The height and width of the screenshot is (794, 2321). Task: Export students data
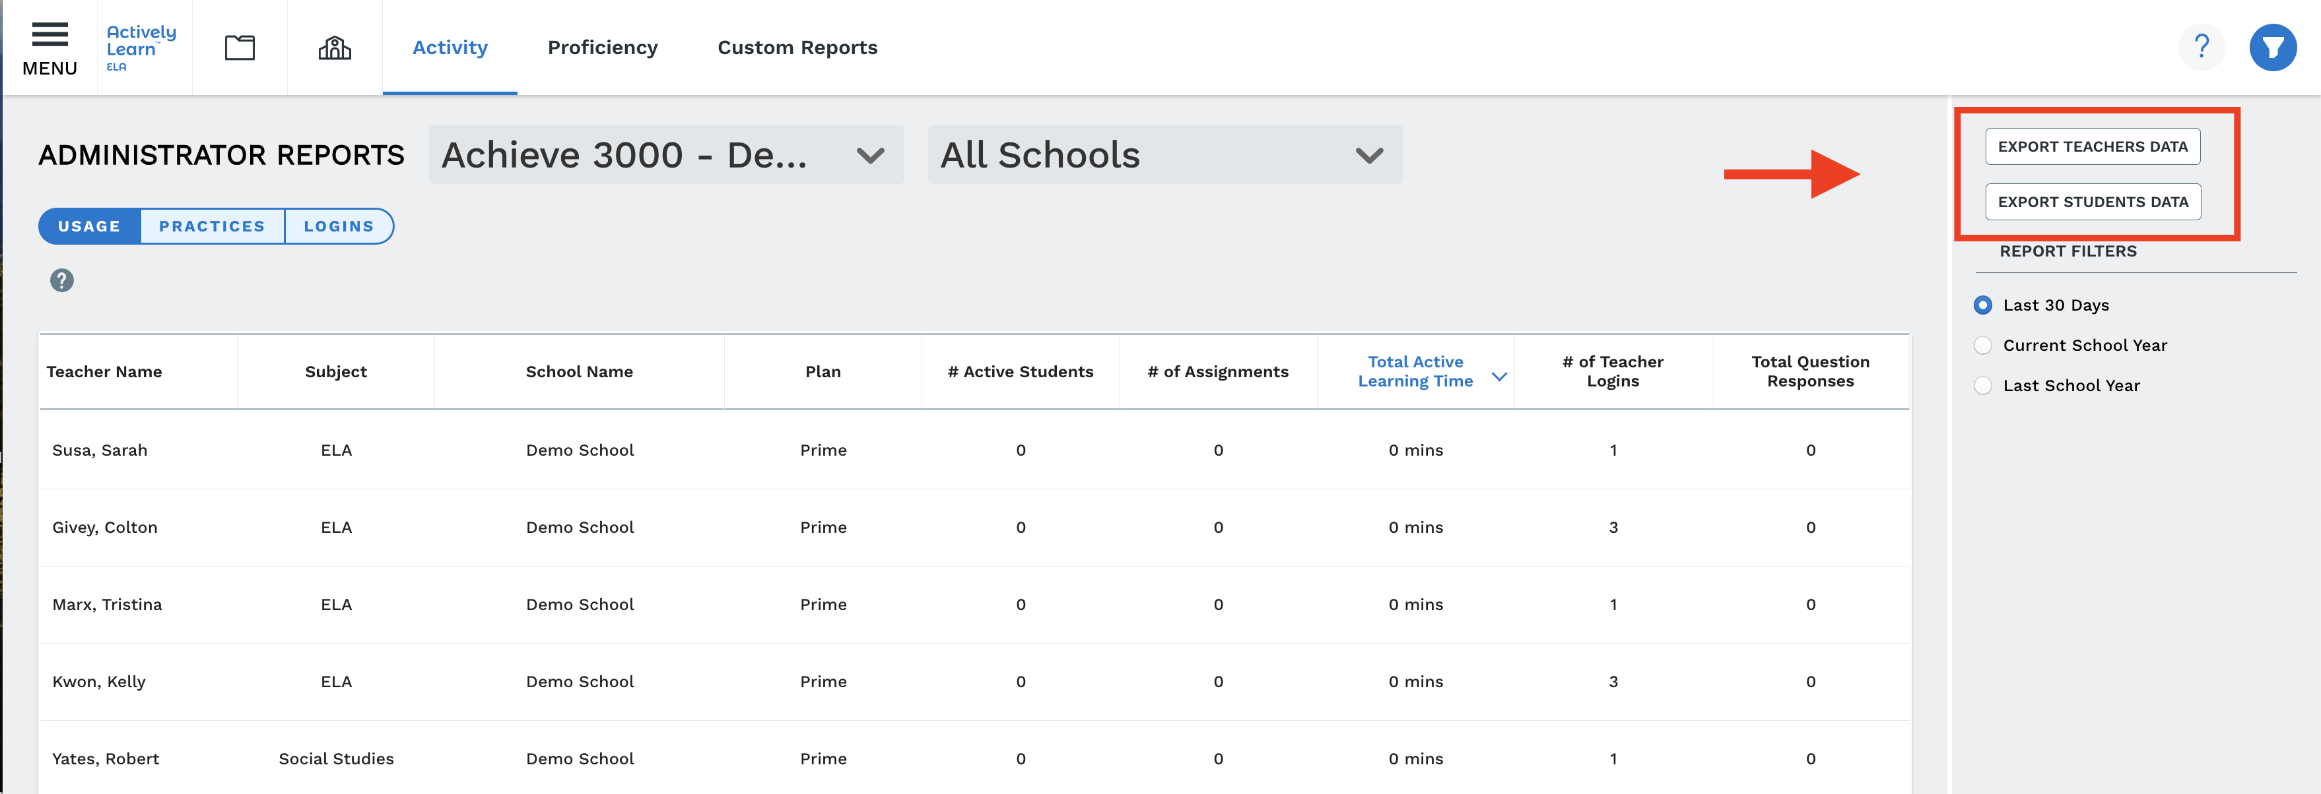click(x=2092, y=202)
